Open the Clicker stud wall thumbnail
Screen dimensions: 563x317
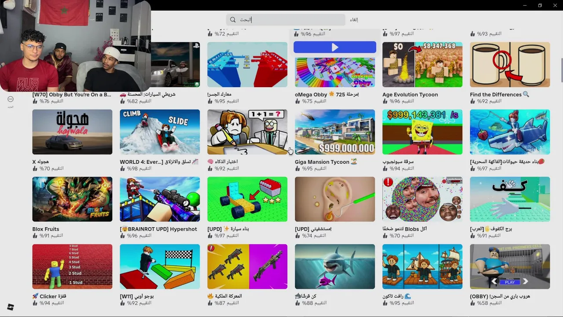pos(72,267)
